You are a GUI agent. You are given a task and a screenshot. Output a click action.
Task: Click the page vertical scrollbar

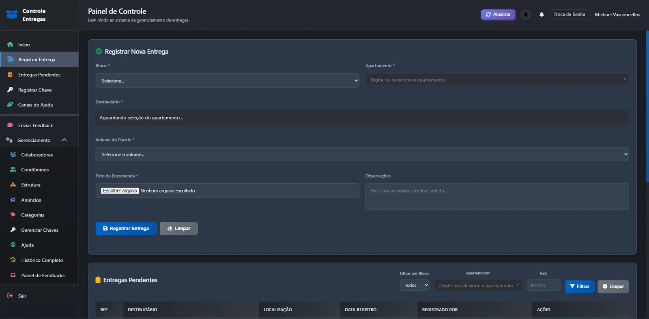[x=647, y=106]
